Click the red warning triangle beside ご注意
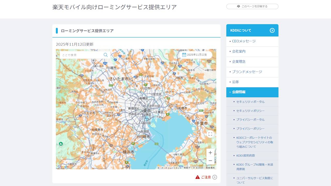 [x=197, y=177]
